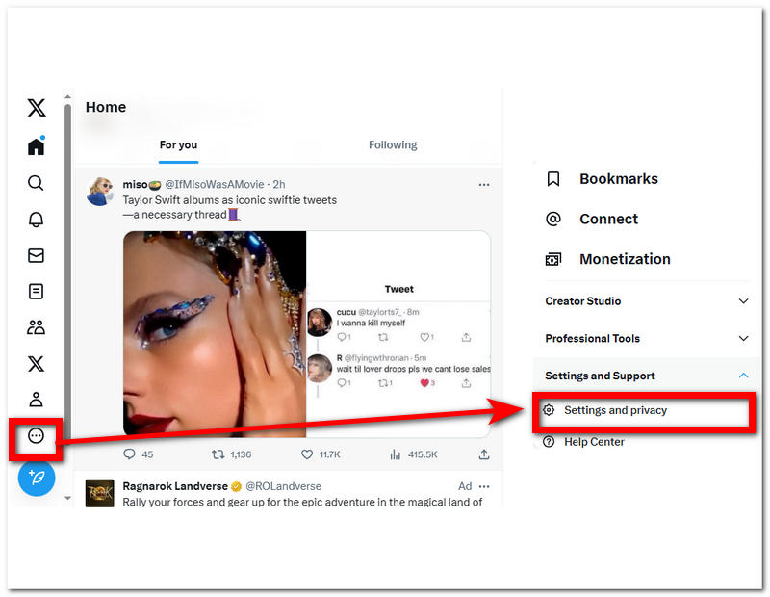Collapse Settings and Support section
The height and width of the screenshot is (597, 770).
point(647,376)
